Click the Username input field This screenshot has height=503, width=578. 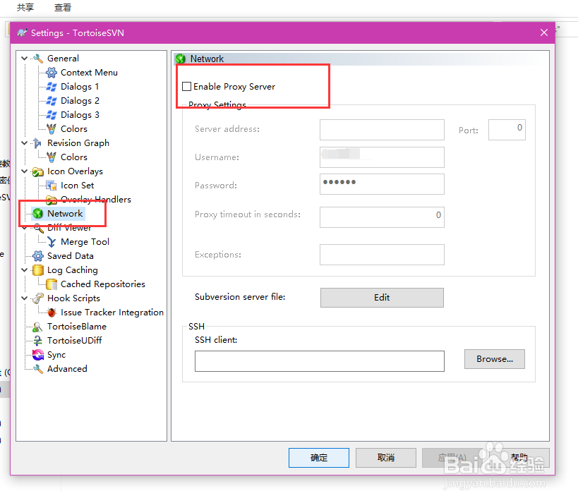coord(382,157)
